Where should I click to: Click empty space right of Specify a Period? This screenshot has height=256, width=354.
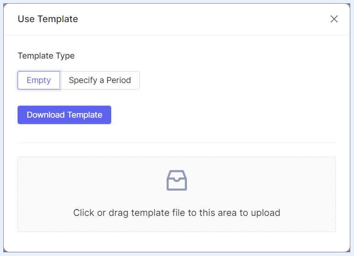pos(237,80)
